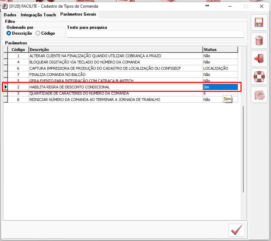The height and width of the screenshot is (241, 271).
Task: Click code cell 7 in parameters grid
Action: [18, 74]
